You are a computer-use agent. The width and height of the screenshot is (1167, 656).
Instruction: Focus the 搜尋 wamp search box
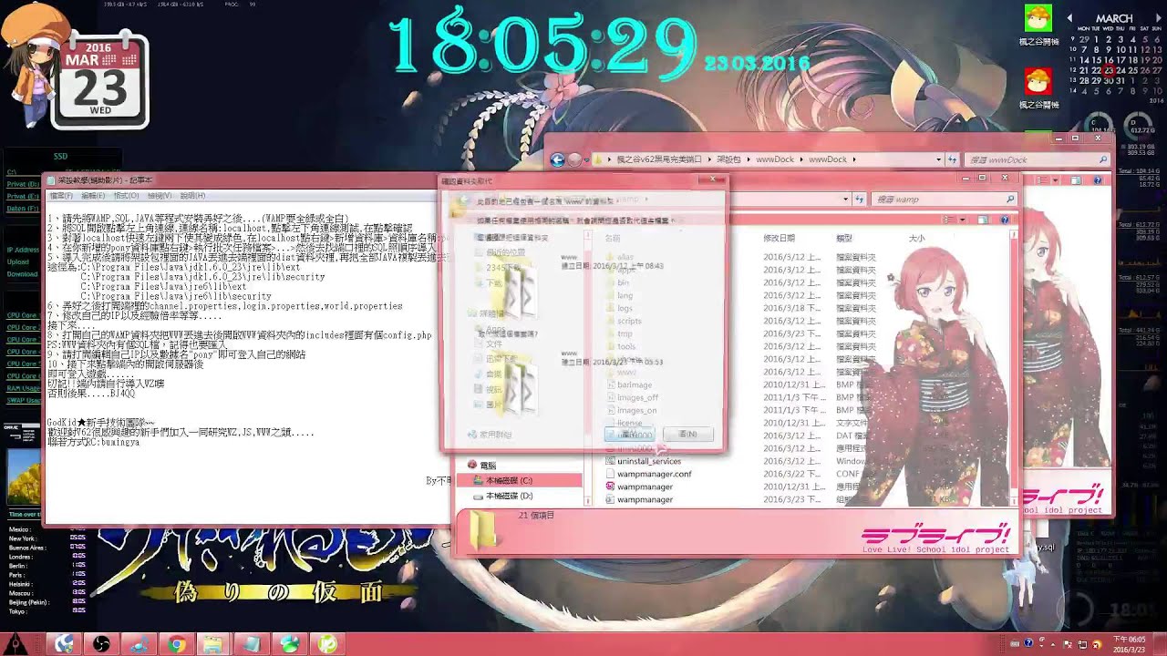click(944, 199)
